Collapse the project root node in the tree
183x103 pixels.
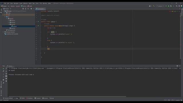point(3,11)
